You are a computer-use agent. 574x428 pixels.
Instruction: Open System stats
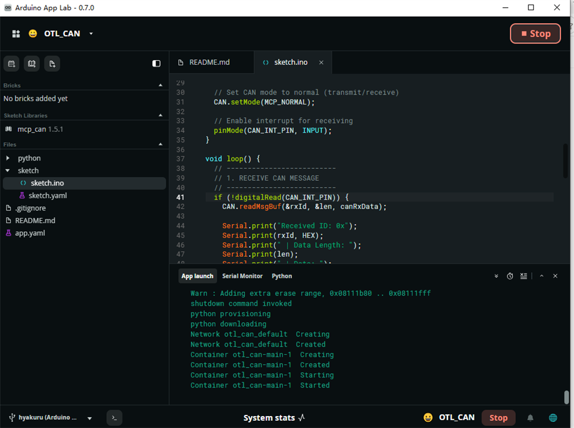[274, 418]
